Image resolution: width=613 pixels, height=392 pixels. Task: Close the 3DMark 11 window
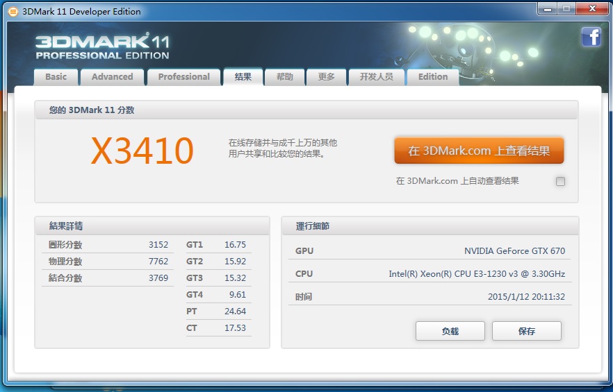click(x=592, y=8)
